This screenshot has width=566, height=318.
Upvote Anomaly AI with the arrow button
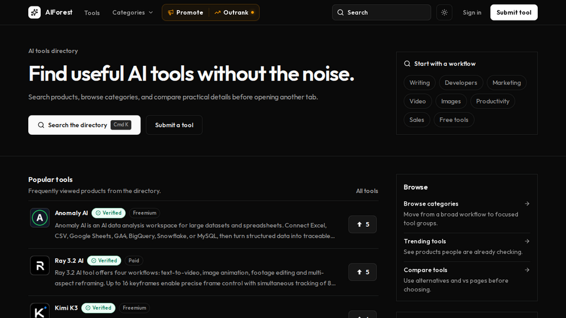(363, 224)
